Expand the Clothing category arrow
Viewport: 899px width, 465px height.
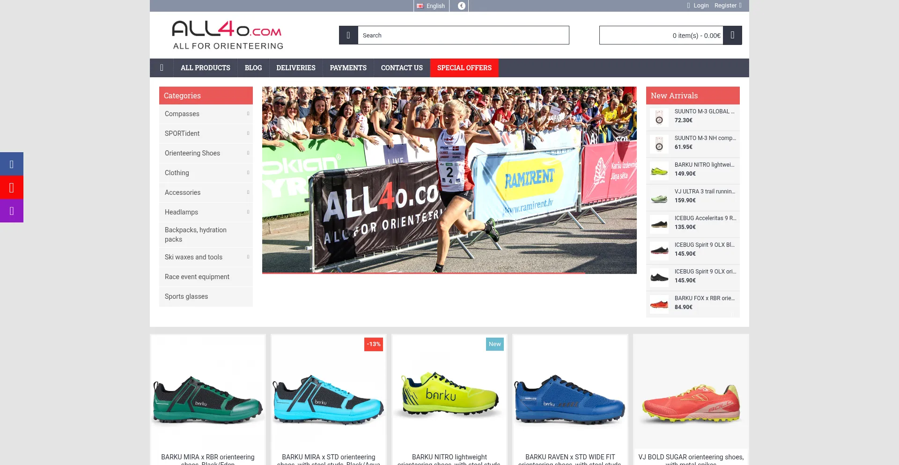coord(248,173)
